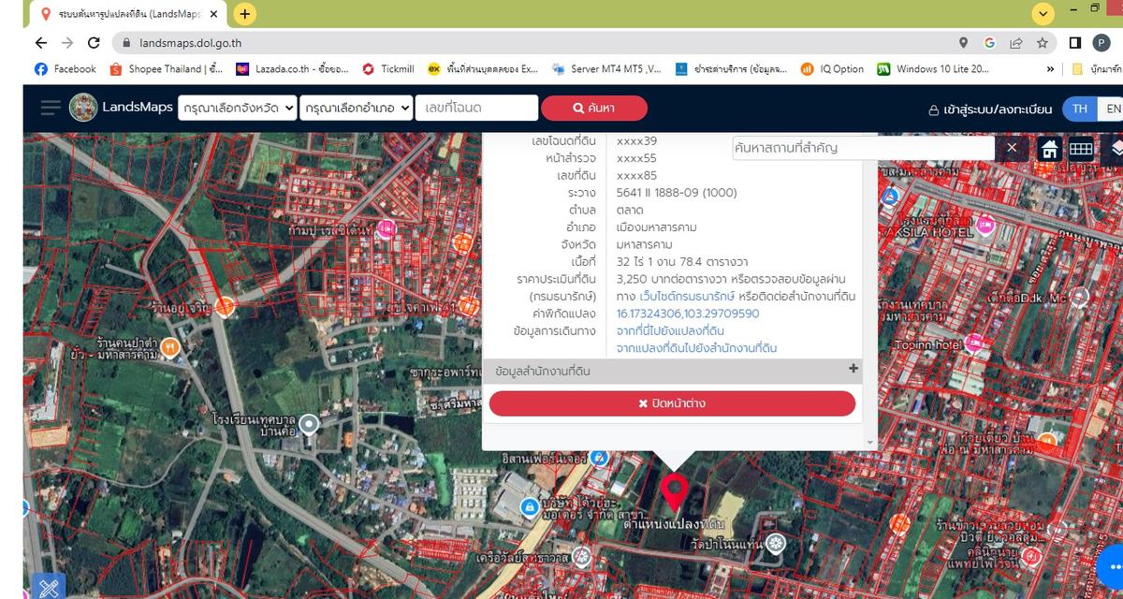Click the Google translate icon in address bar
Screen dimensions: 1123x599
(x=989, y=43)
